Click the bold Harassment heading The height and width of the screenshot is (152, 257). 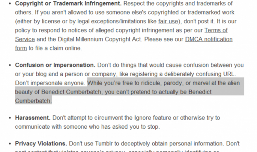coord(33,118)
